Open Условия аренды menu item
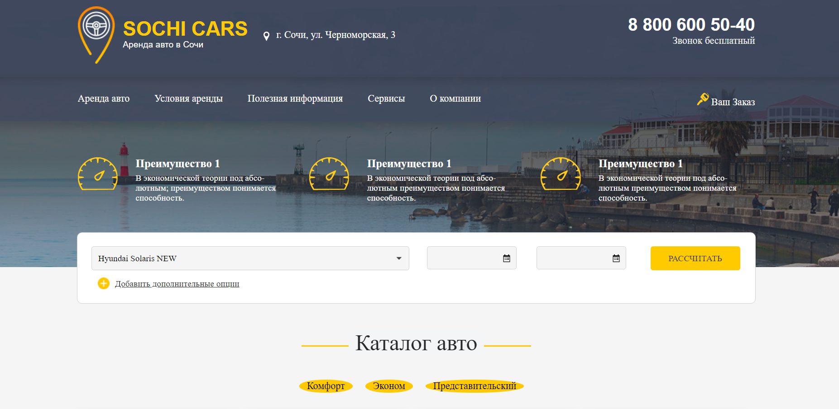Image resolution: width=839 pixels, height=409 pixels. 188,99
